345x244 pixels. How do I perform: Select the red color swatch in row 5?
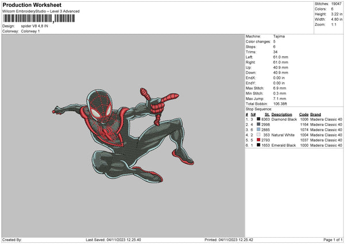pyautogui.click(x=258, y=140)
